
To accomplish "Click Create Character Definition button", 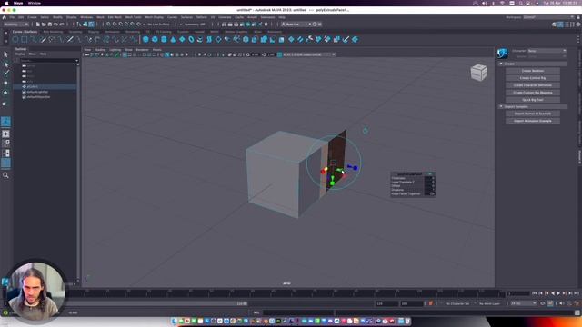I will (533, 85).
